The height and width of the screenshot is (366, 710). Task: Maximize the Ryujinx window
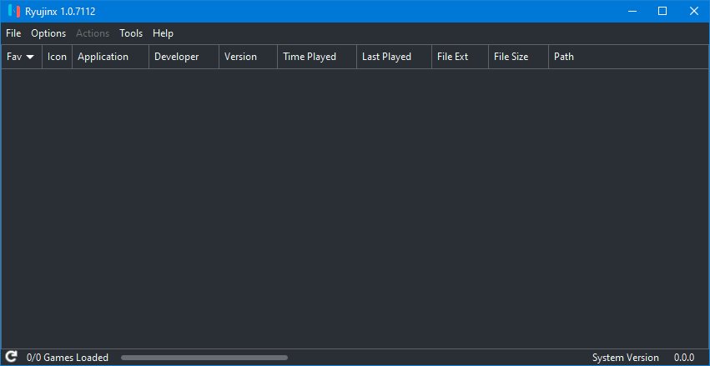[x=662, y=12]
